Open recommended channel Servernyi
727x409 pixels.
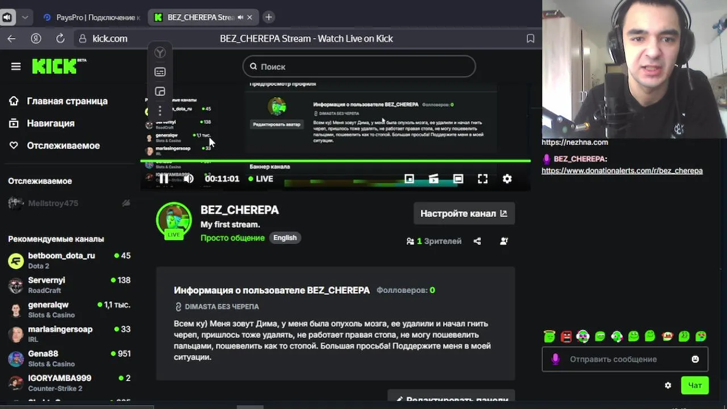(69, 285)
